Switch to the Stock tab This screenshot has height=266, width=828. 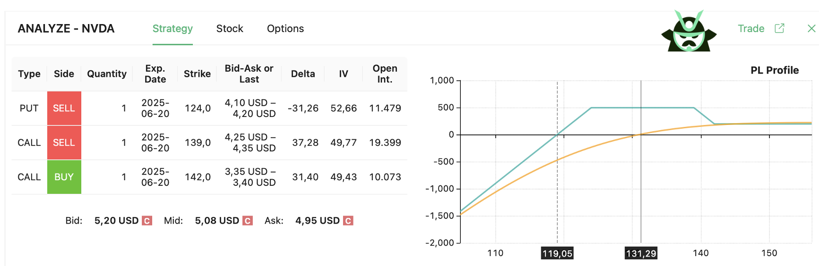pyautogui.click(x=230, y=29)
